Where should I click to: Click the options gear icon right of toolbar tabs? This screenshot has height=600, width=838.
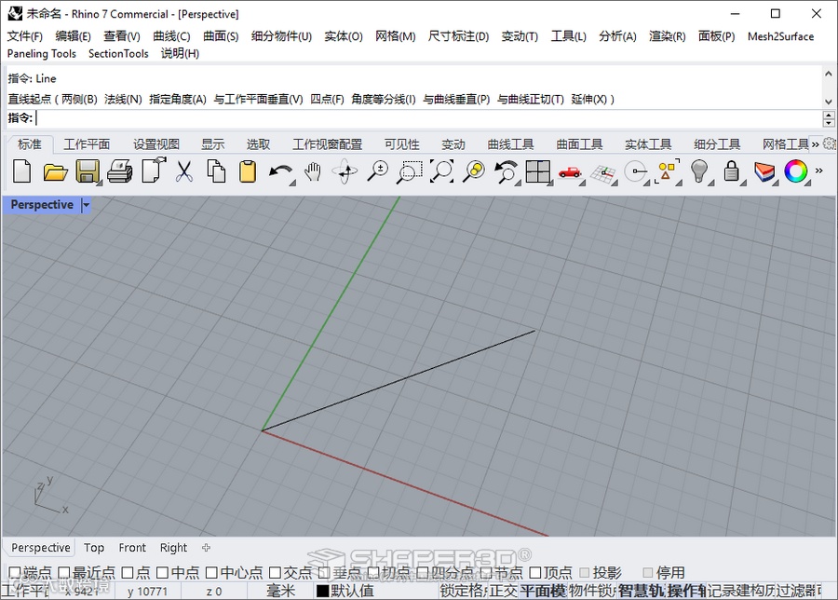click(x=830, y=143)
